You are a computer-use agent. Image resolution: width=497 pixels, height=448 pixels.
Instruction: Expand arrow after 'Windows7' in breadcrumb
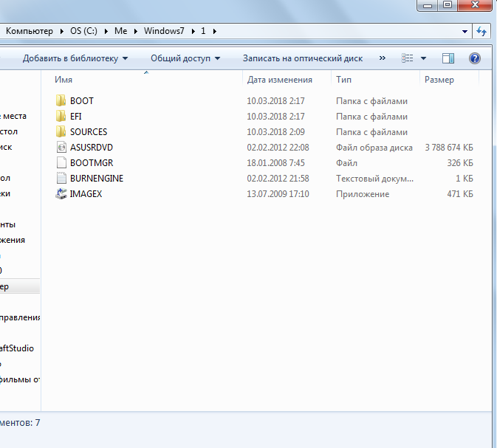[x=193, y=31]
